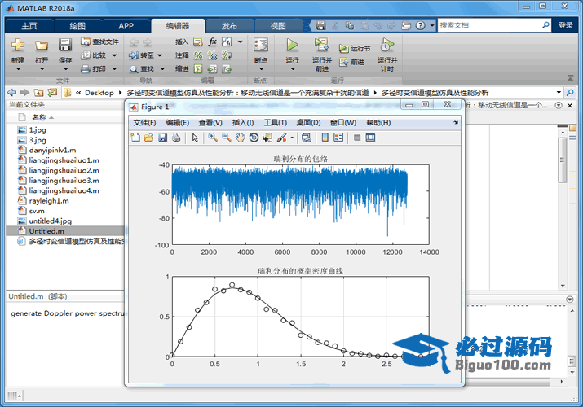The image size is (583, 407).
Task: Switch to the Plots (绘图) tab
Action: click(77, 25)
